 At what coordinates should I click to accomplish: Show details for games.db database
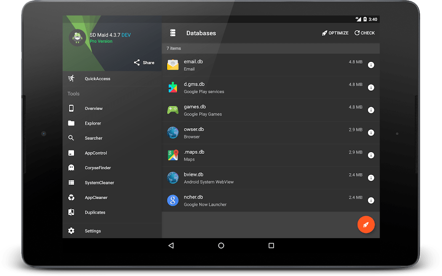pyautogui.click(x=371, y=110)
